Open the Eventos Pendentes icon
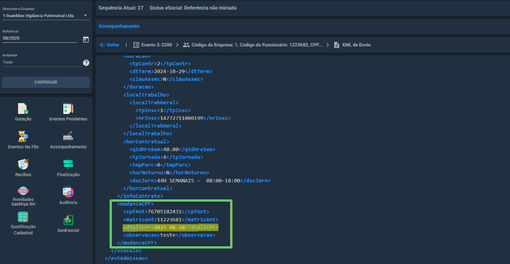 click(68, 109)
